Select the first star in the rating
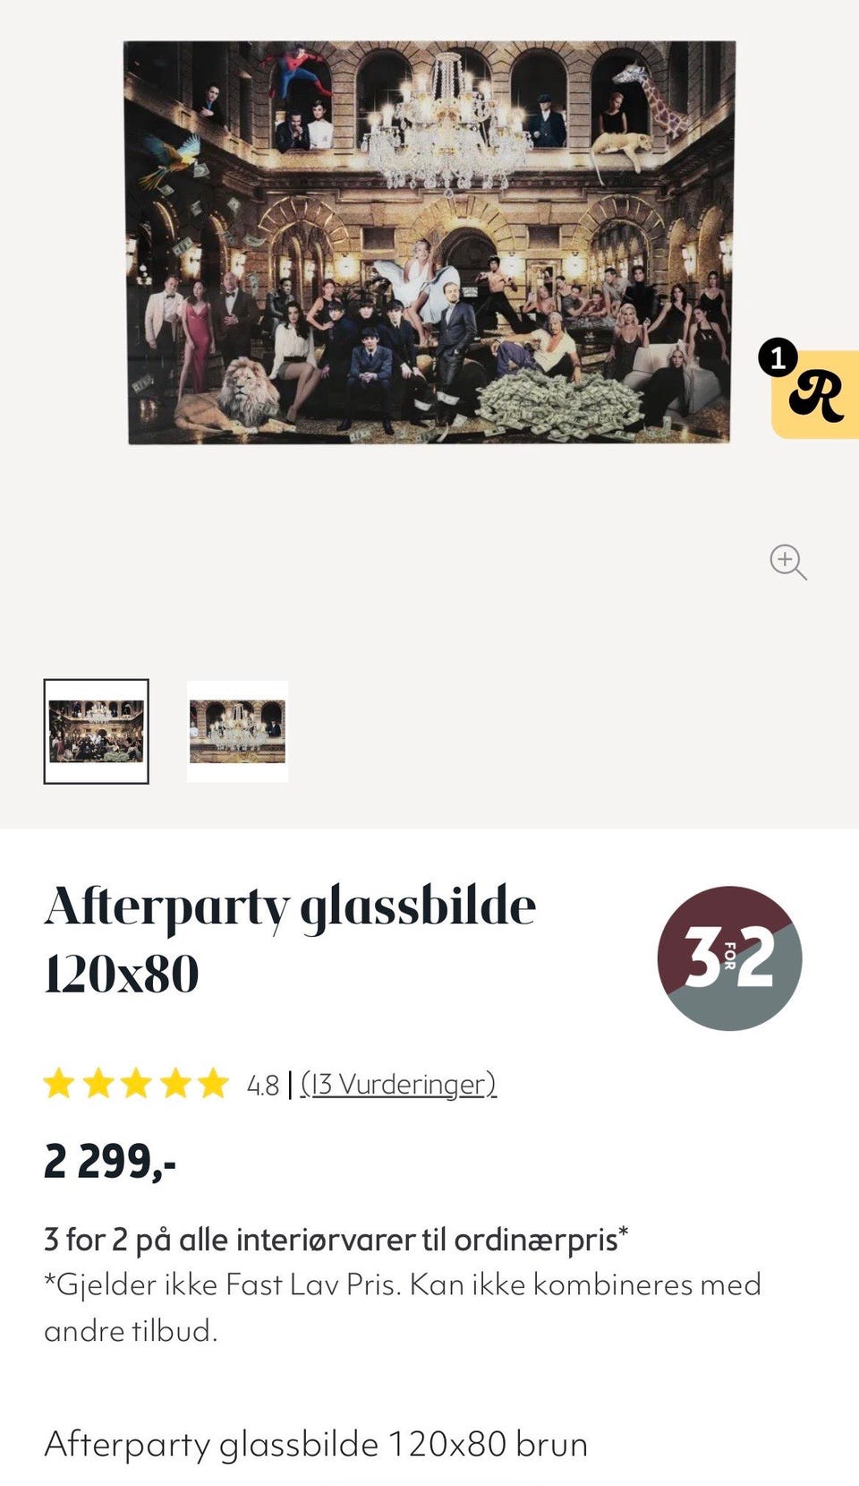Image resolution: width=859 pixels, height=1486 pixels. pyautogui.click(x=61, y=1083)
